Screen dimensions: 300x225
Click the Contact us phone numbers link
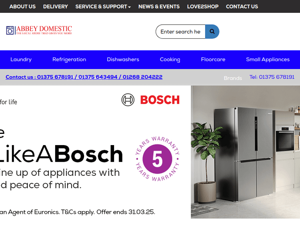tap(84, 77)
